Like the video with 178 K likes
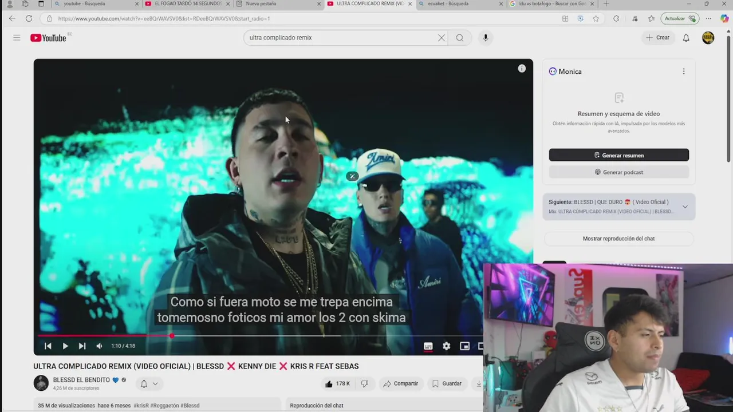This screenshot has height=412, width=733. (337, 384)
